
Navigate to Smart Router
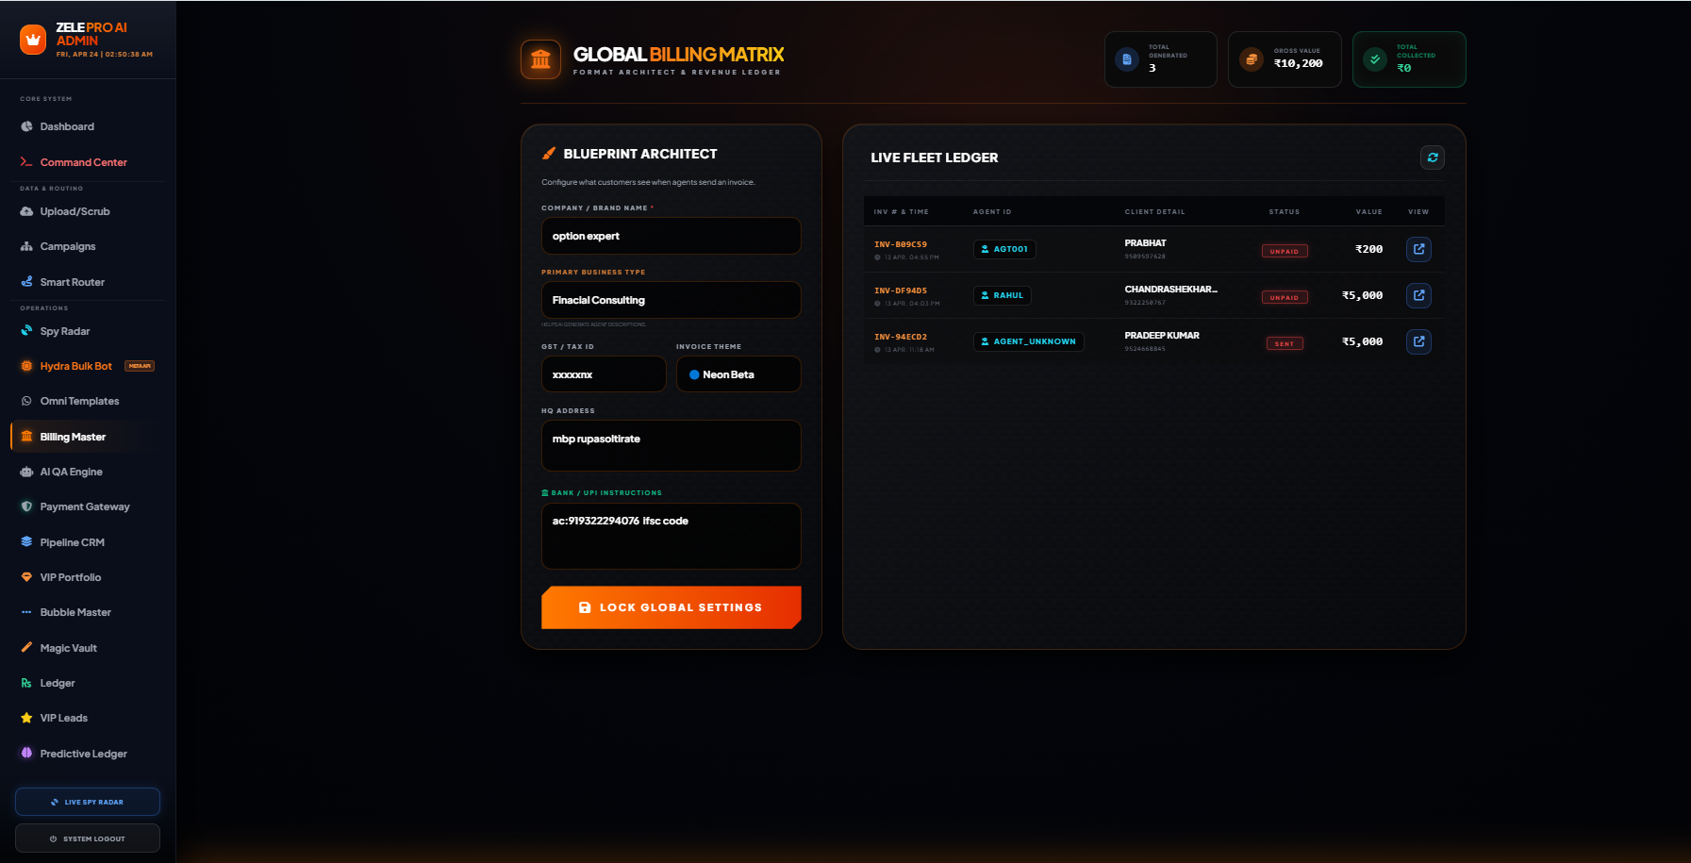(72, 282)
